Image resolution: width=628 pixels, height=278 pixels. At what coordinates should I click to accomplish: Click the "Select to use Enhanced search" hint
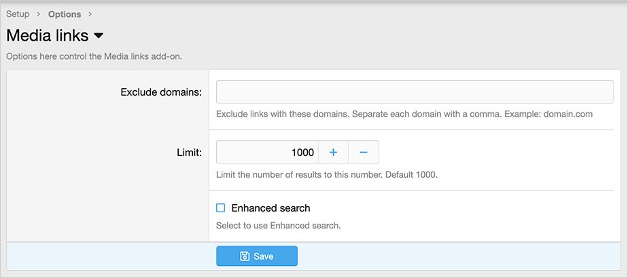coord(278,225)
